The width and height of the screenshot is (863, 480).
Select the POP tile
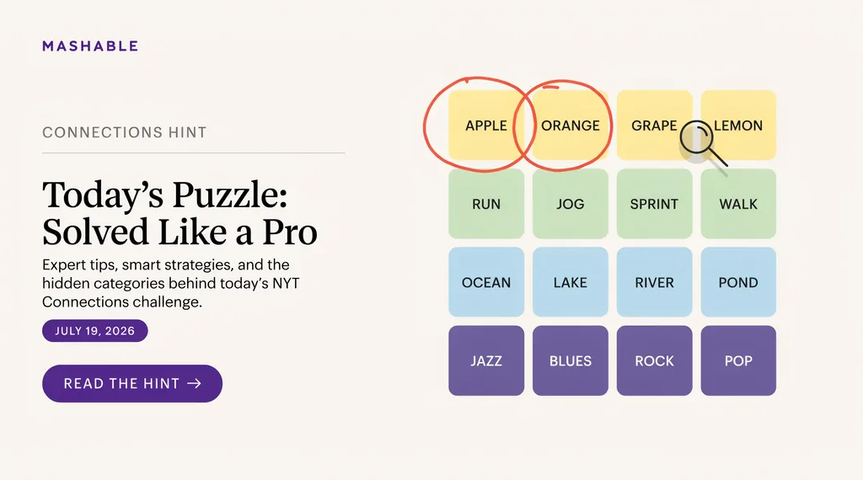click(738, 360)
